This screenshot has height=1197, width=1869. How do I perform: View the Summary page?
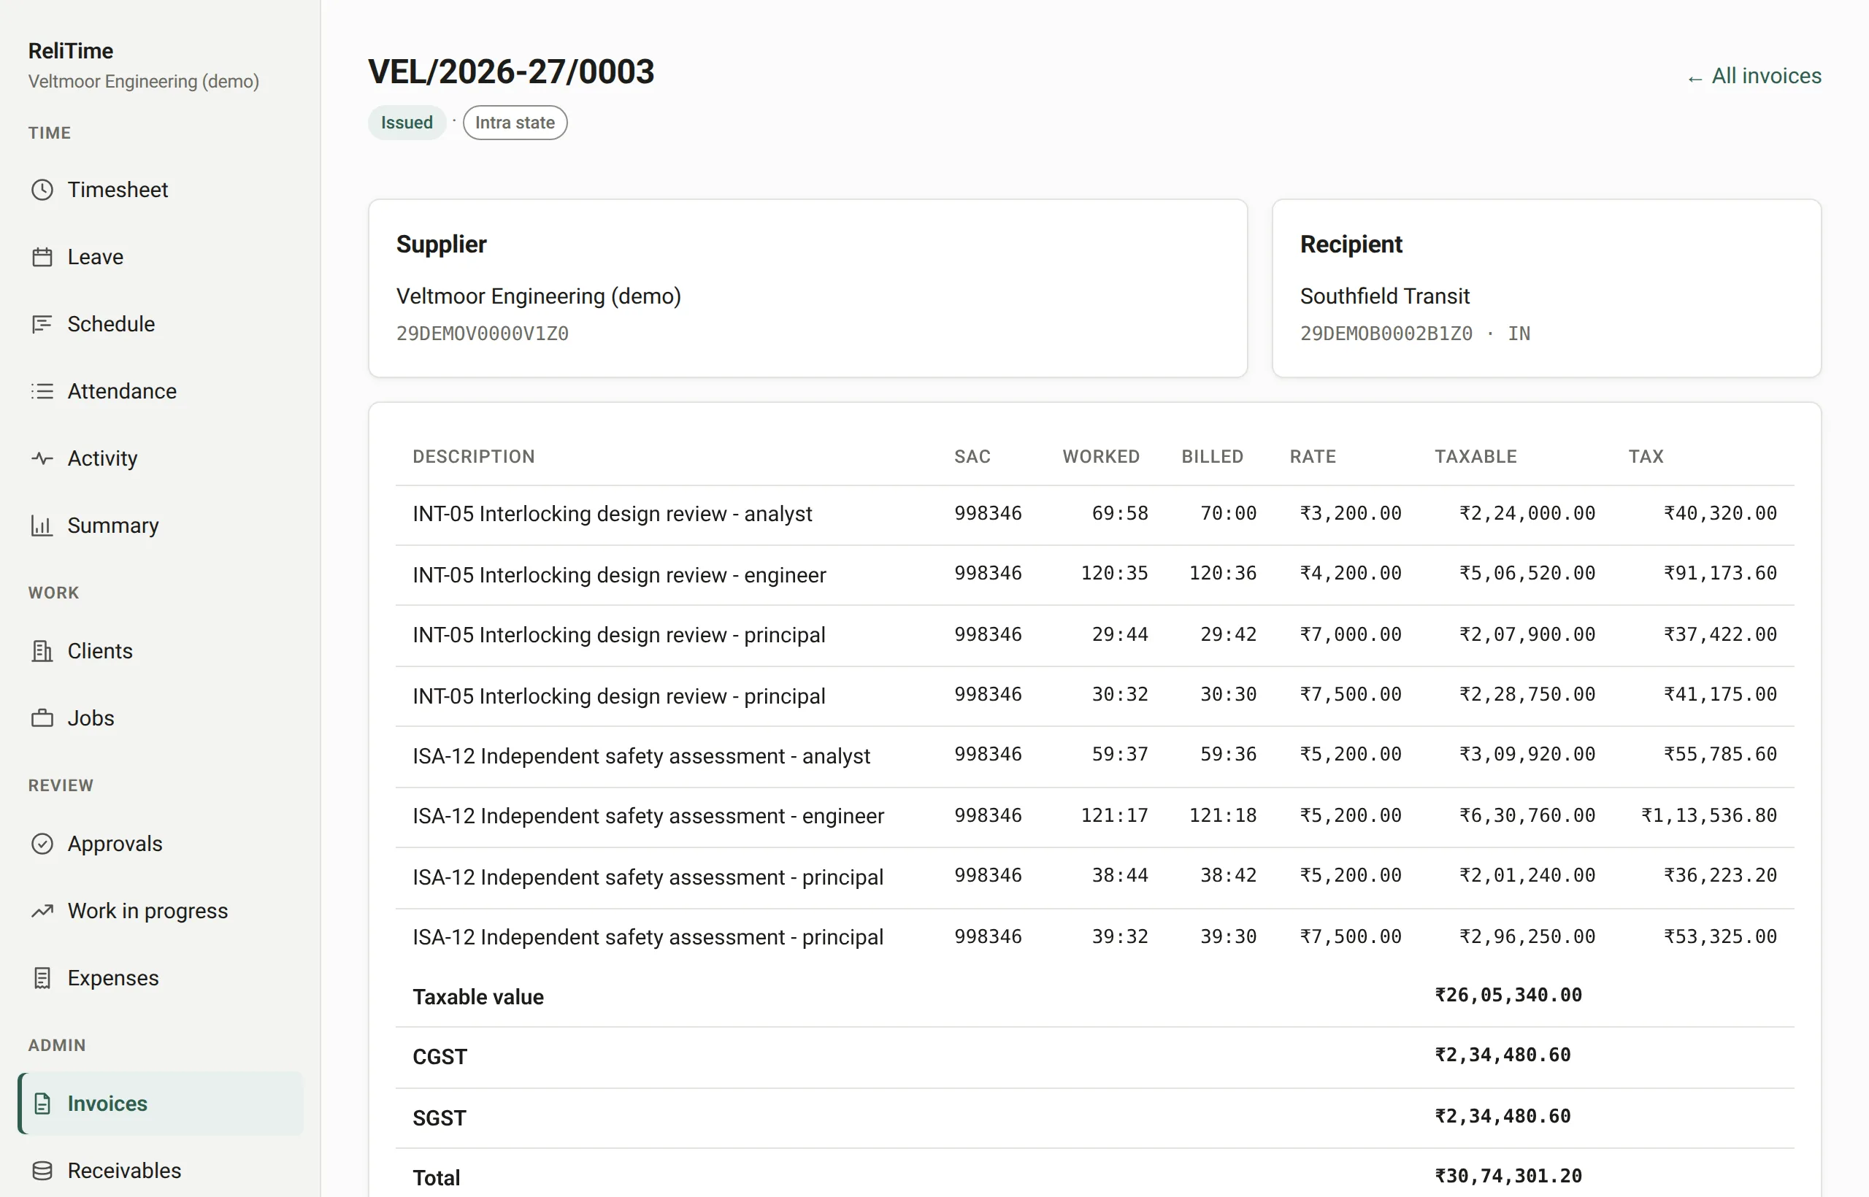[x=160, y=526]
